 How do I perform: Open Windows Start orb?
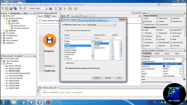click(x=3, y=102)
